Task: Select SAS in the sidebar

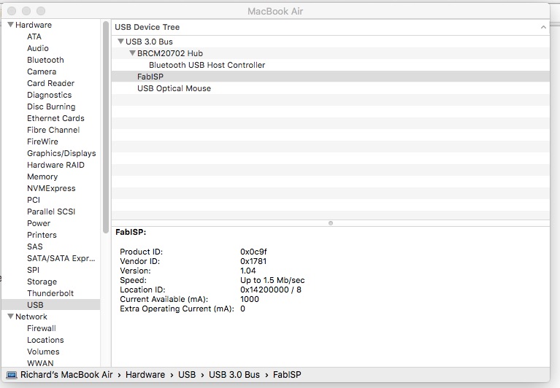Action: click(34, 247)
